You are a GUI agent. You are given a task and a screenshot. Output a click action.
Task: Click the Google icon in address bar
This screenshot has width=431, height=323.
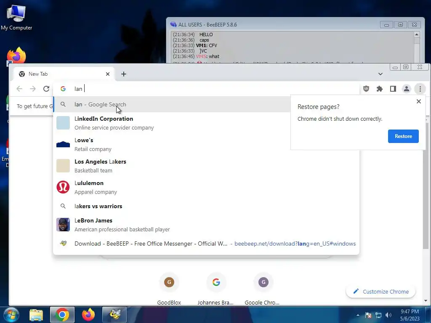click(63, 89)
